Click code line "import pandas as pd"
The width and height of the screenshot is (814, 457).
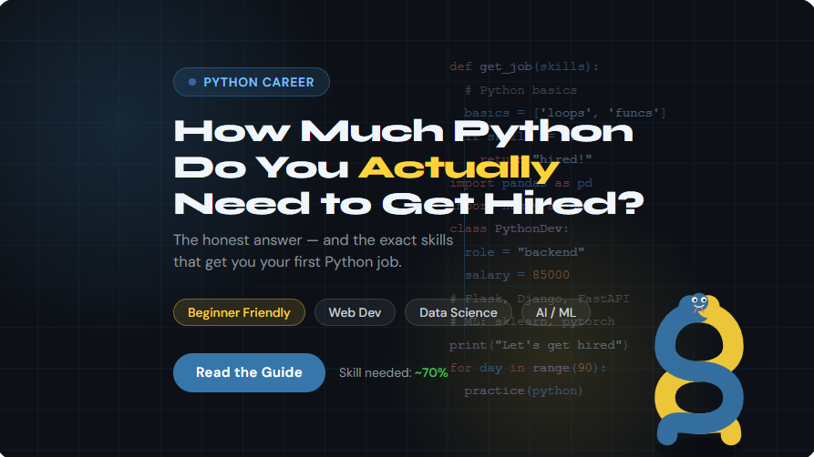(x=520, y=183)
